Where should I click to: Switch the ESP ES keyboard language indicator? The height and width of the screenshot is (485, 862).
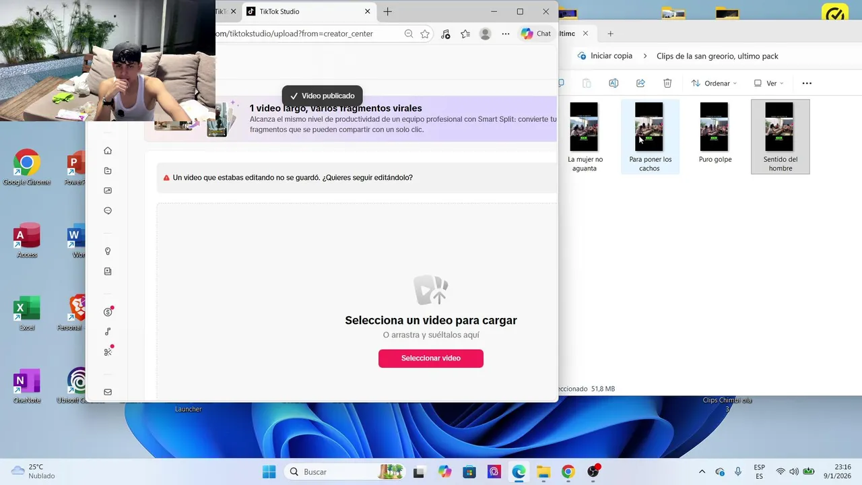[759, 472]
